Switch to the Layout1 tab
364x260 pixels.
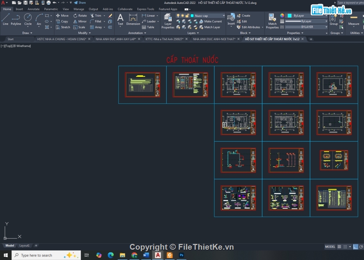[24, 245]
